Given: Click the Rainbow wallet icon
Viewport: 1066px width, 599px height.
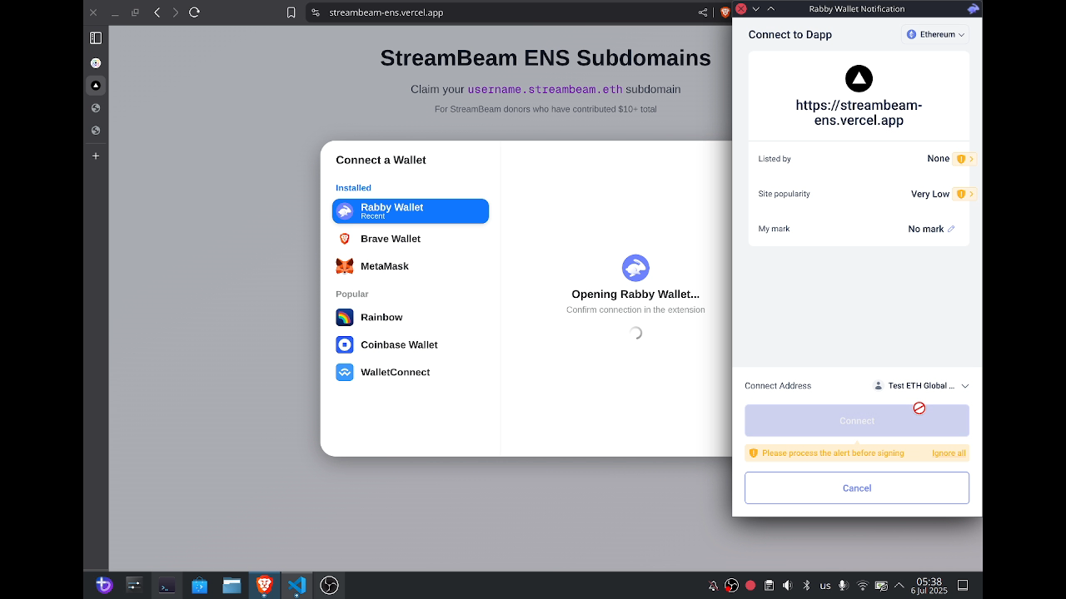Looking at the screenshot, I should (345, 317).
